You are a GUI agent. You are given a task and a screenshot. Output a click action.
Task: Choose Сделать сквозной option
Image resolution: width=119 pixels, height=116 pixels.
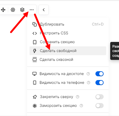coord(68,60)
